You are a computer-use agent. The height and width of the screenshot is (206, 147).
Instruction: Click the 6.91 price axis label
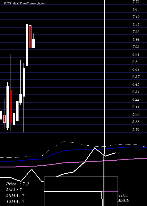136,54
